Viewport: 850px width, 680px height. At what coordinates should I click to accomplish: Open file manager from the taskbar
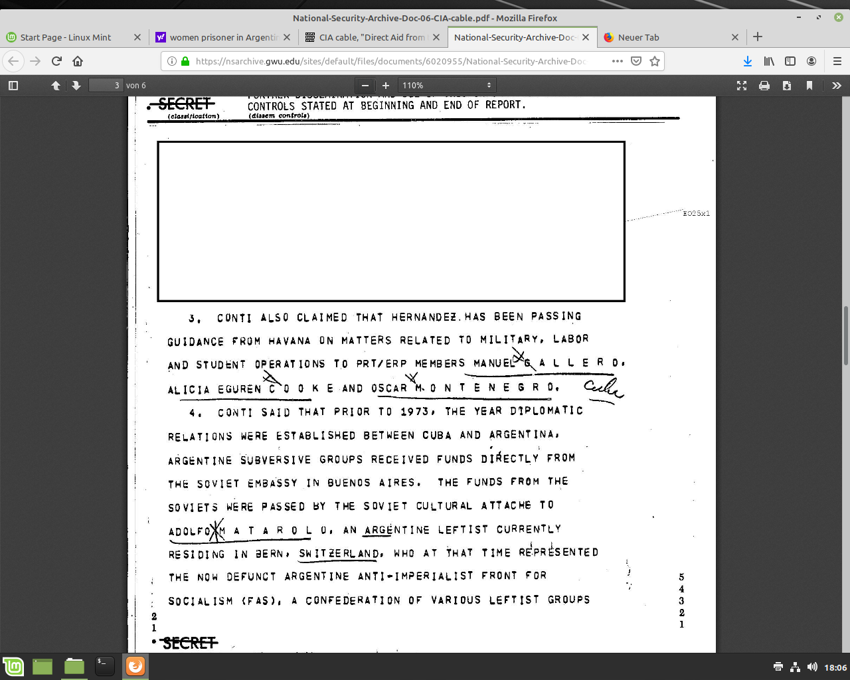(74, 666)
